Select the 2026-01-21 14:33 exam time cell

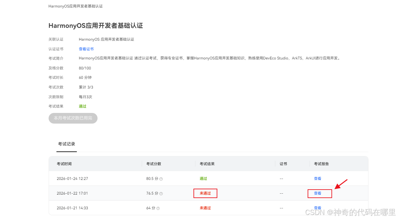point(72,208)
